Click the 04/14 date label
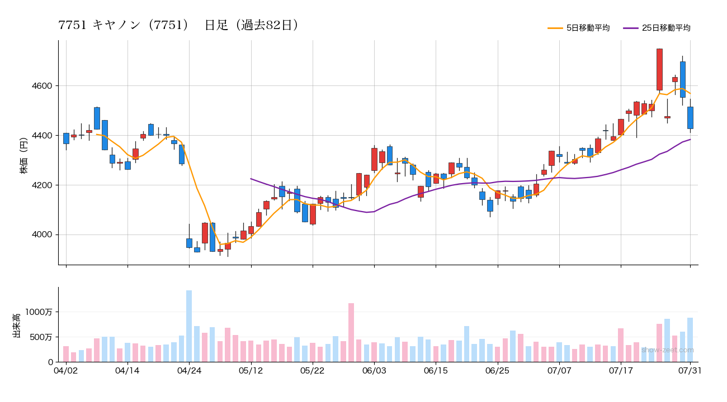Screen dimensions: 727x402 [x=128, y=370]
